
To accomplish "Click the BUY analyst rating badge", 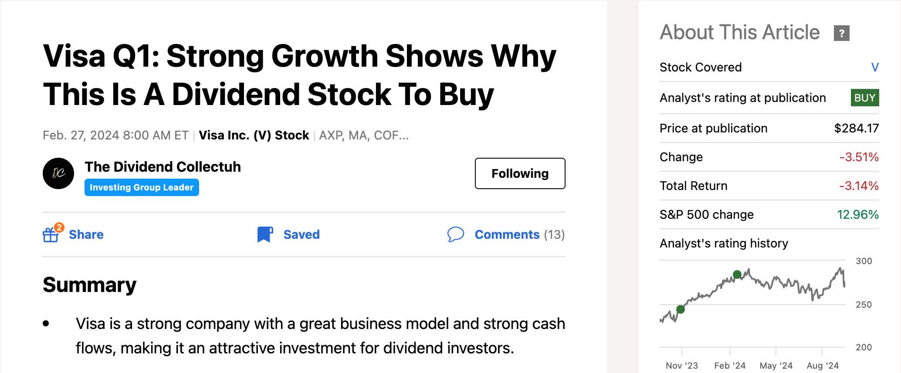I will (x=864, y=98).
